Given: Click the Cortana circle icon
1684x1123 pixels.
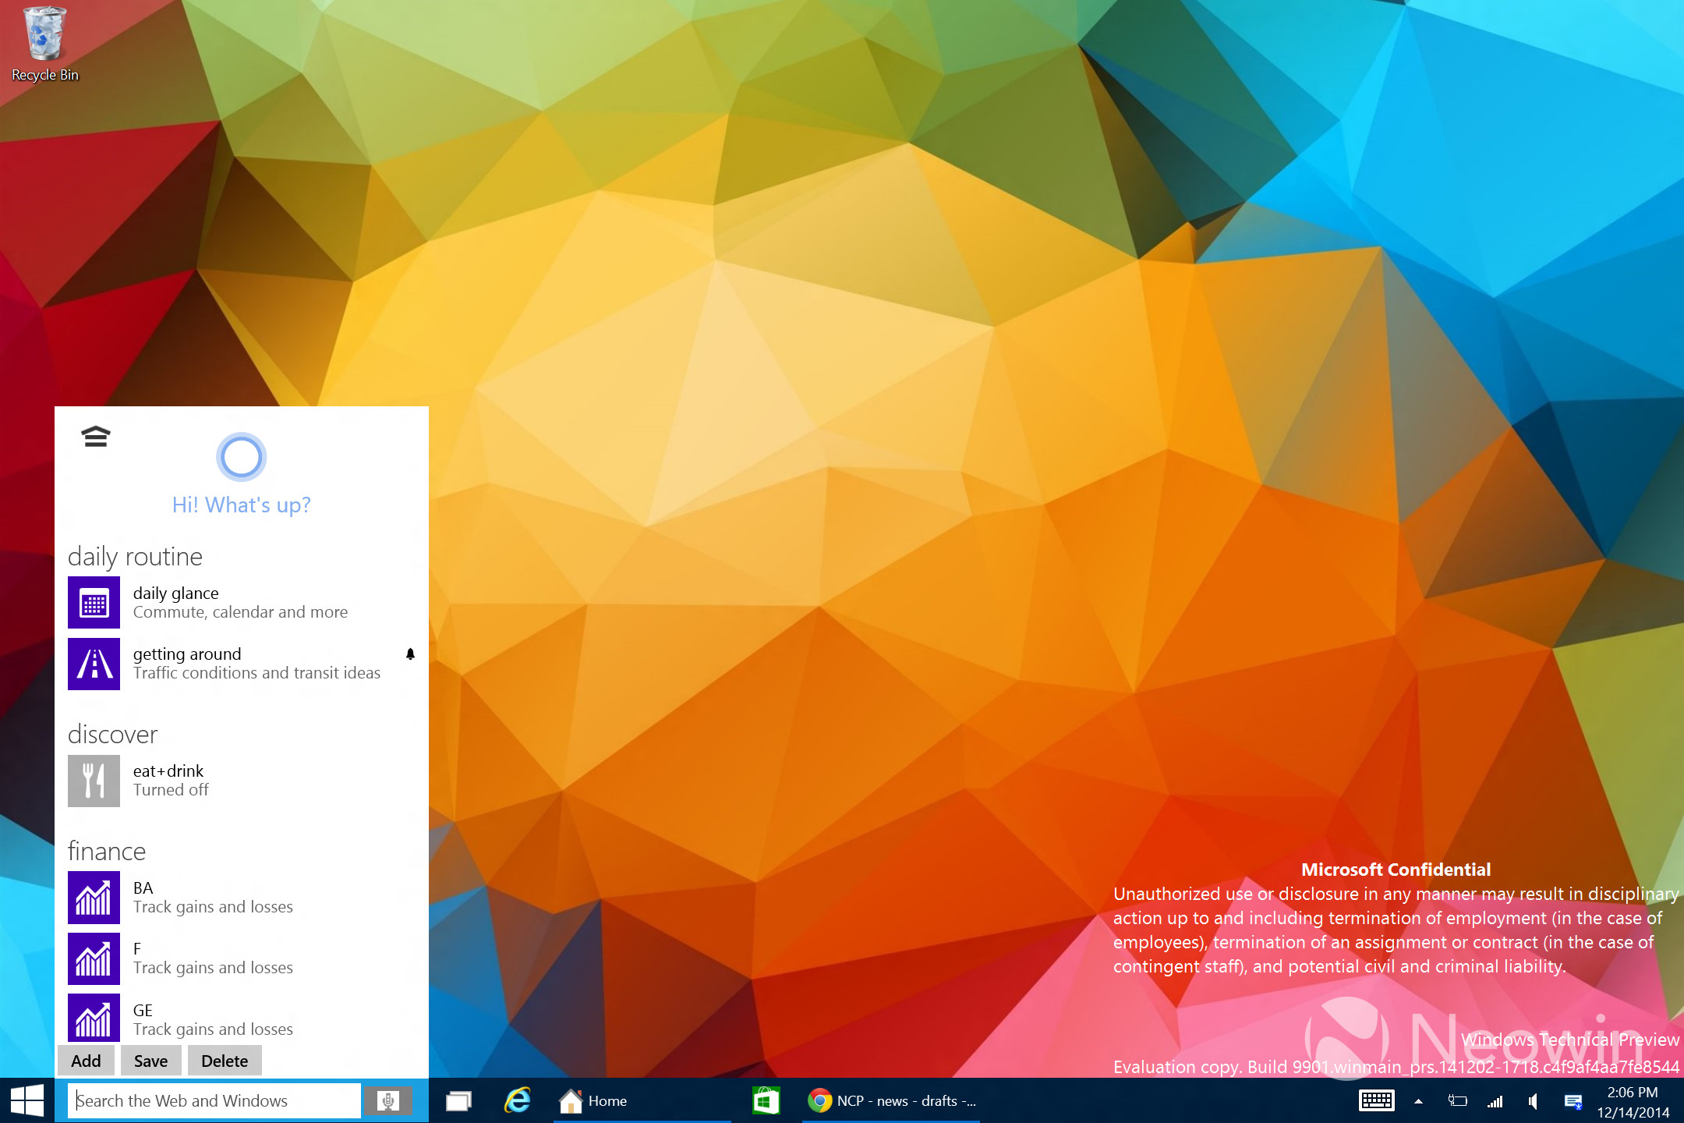Looking at the screenshot, I should point(241,457).
